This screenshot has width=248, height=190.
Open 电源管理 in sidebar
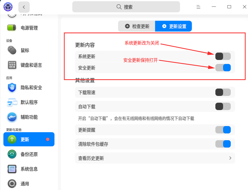pos(29,28)
